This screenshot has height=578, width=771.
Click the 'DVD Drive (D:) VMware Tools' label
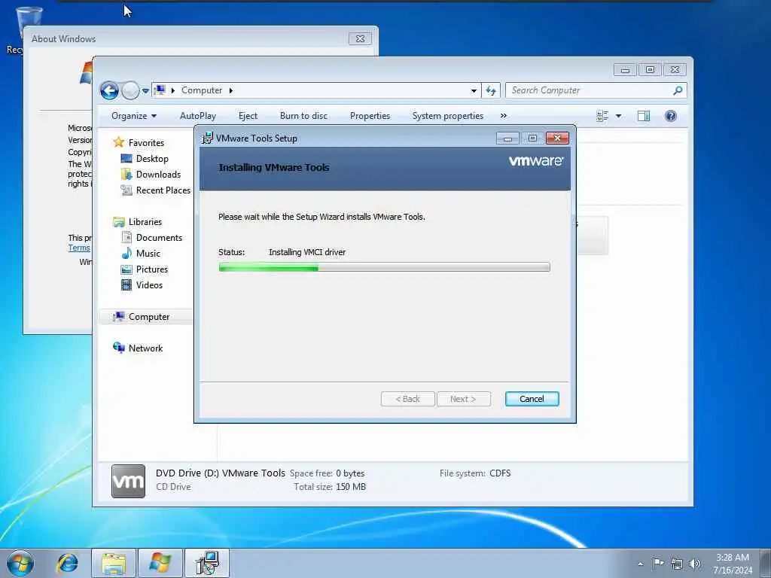pos(221,473)
